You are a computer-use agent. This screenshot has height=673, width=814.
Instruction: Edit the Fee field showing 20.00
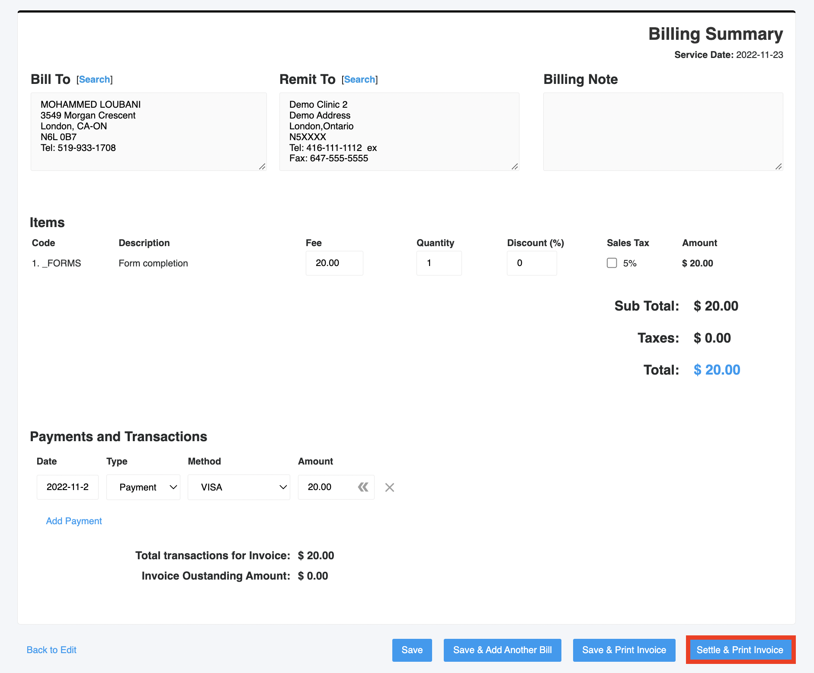334,263
